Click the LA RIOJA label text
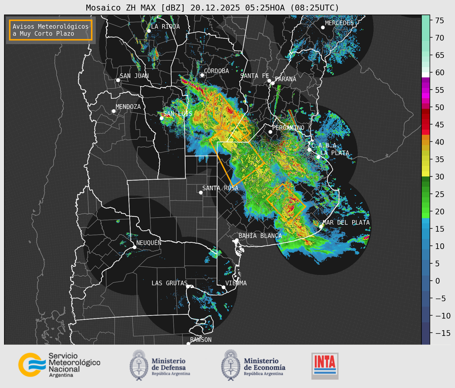The image size is (455, 388). (165, 27)
